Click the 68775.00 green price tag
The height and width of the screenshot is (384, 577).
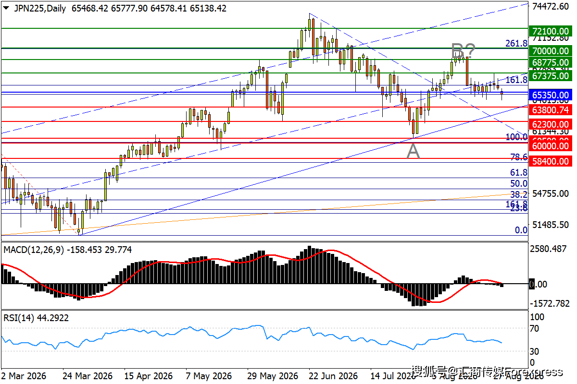551,62
